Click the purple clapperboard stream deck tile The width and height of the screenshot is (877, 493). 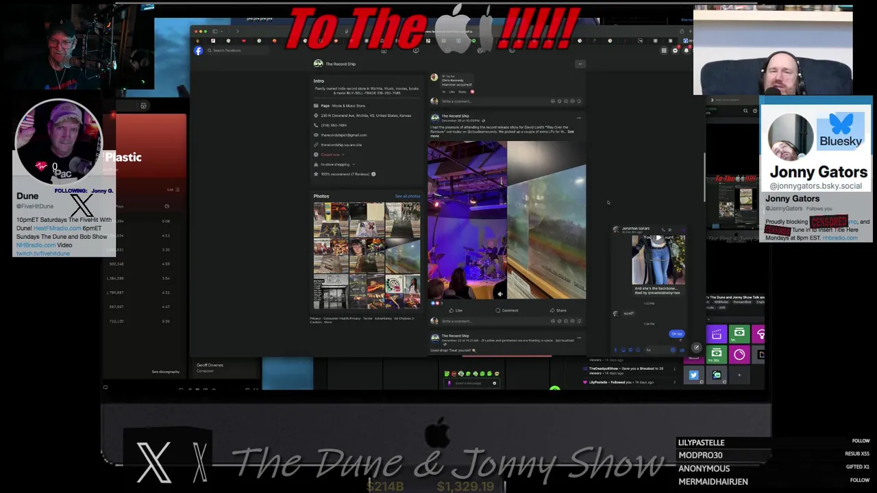716,334
